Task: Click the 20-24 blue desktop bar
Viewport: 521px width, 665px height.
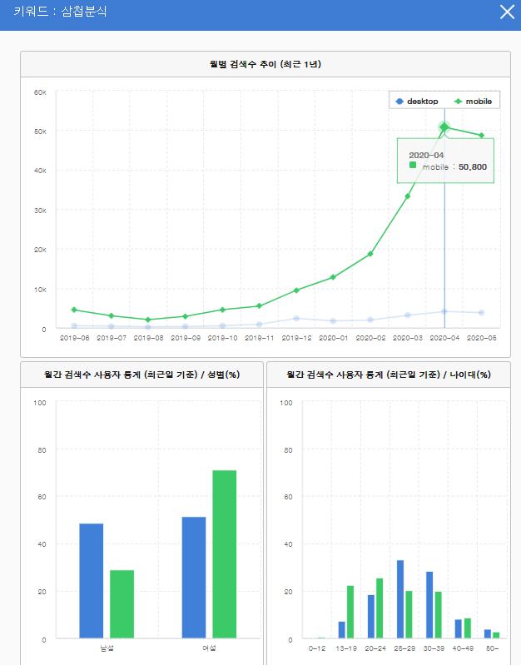Action: (x=371, y=616)
